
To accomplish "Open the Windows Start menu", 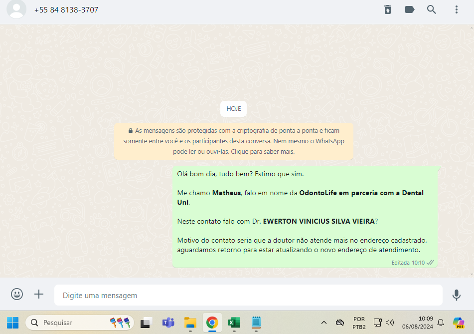I will (12, 323).
